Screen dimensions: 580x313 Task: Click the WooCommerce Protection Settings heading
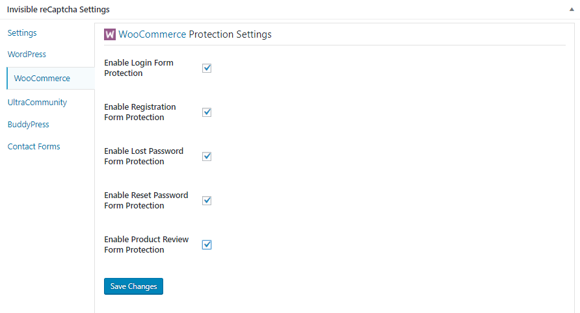click(x=195, y=34)
